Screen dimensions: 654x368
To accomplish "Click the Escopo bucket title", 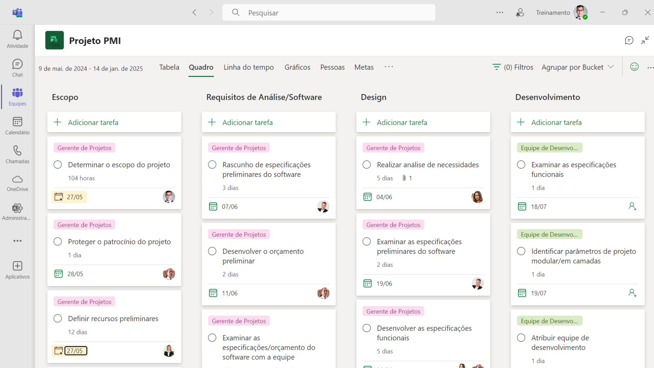I will (x=65, y=97).
